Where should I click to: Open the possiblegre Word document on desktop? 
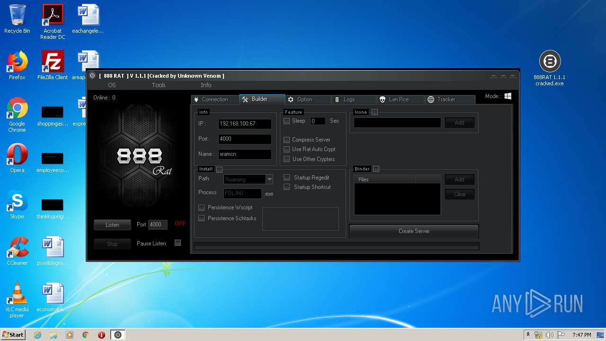pos(53,251)
